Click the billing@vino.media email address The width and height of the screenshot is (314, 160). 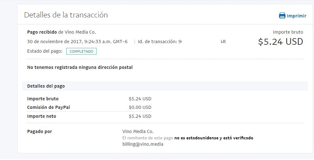[x=143, y=144]
